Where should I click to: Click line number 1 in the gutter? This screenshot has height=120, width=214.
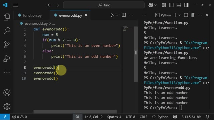[25, 29]
